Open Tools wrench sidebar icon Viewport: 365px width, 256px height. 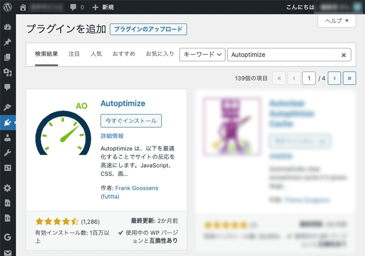8,153
